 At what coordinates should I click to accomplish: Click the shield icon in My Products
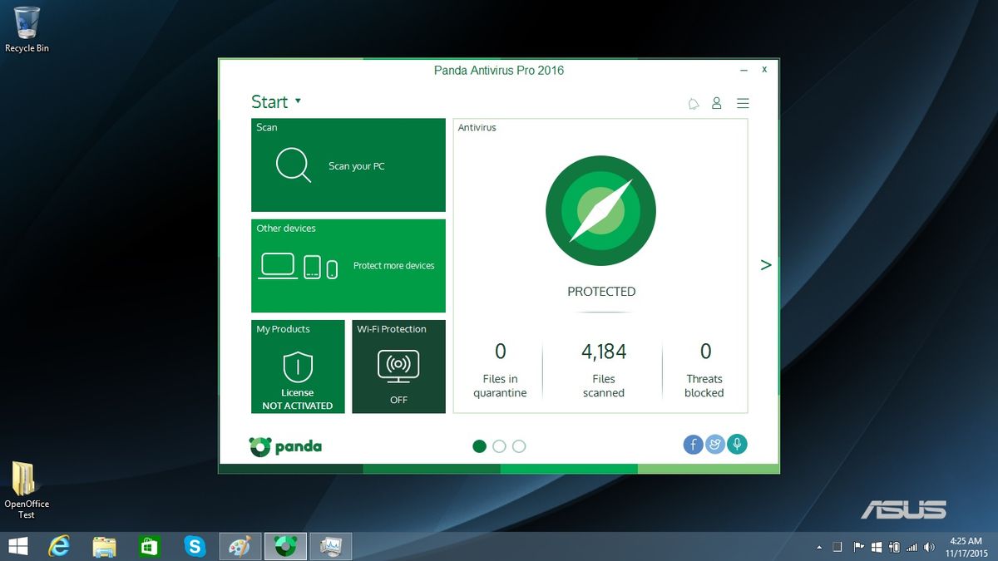(x=297, y=367)
